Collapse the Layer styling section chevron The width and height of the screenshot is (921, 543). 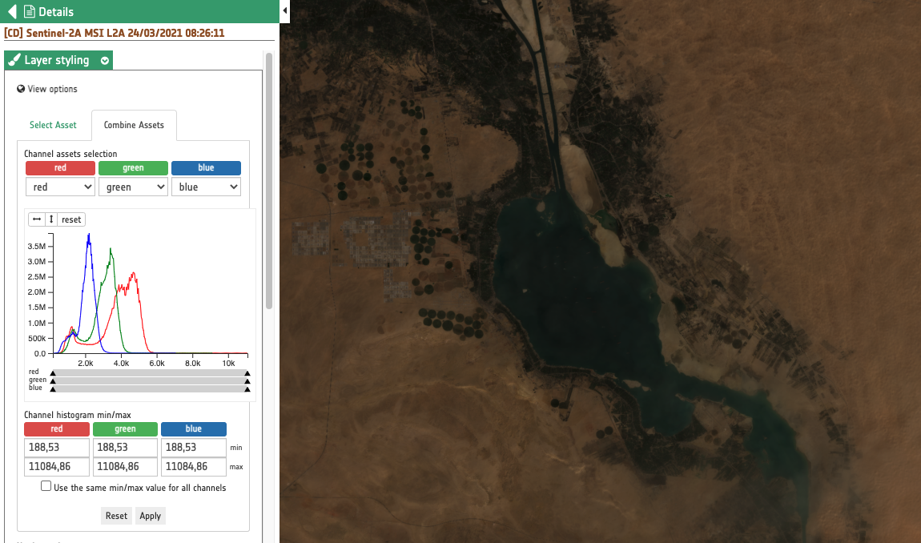tap(105, 61)
